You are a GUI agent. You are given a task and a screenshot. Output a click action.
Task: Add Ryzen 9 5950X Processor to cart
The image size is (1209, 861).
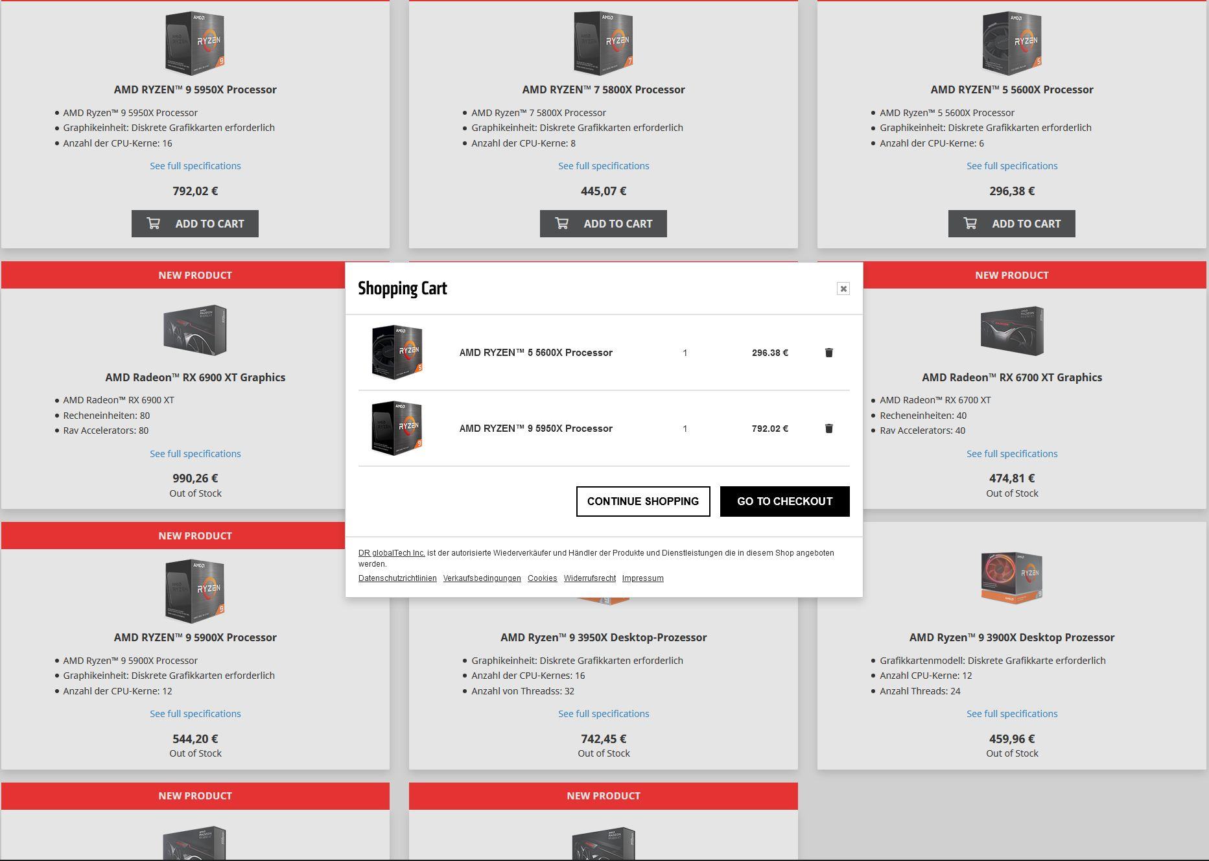(195, 224)
